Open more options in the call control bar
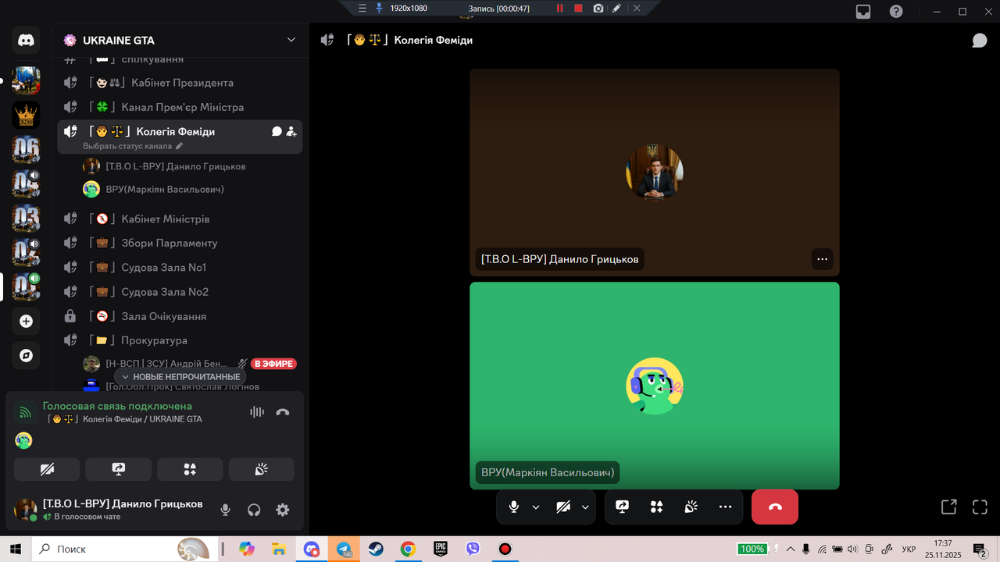The width and height of the screenshot is (1000, 562). pyautogui.click(x=726, y=507)
